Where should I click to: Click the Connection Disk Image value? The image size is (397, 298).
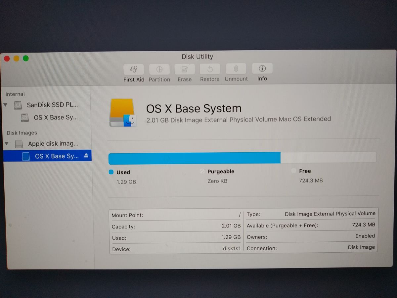click(x=361, y=247)
